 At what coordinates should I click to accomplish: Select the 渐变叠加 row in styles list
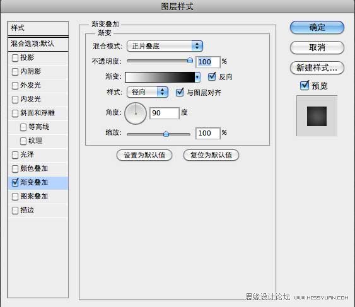(x=38, y=183)
